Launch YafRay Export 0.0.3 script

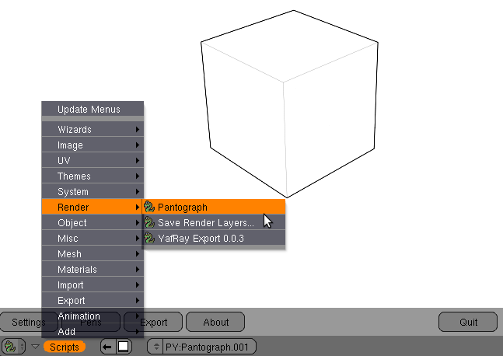[214, 239]
